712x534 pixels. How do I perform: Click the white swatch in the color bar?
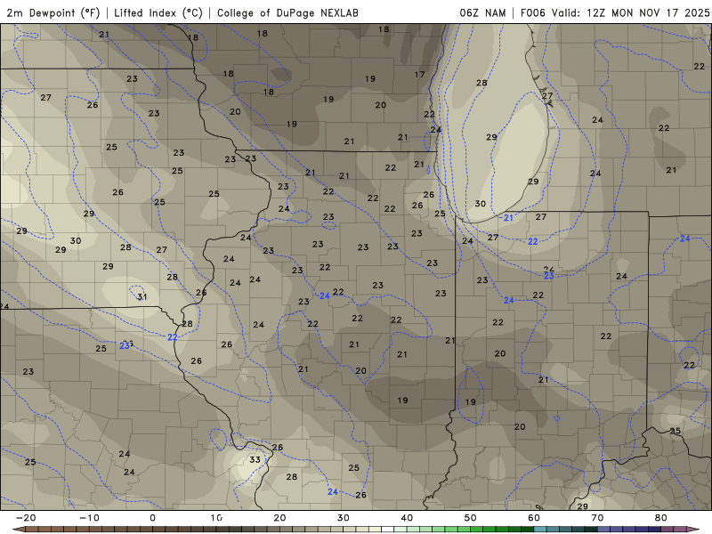pyautogui.click(x=387, y=530)
